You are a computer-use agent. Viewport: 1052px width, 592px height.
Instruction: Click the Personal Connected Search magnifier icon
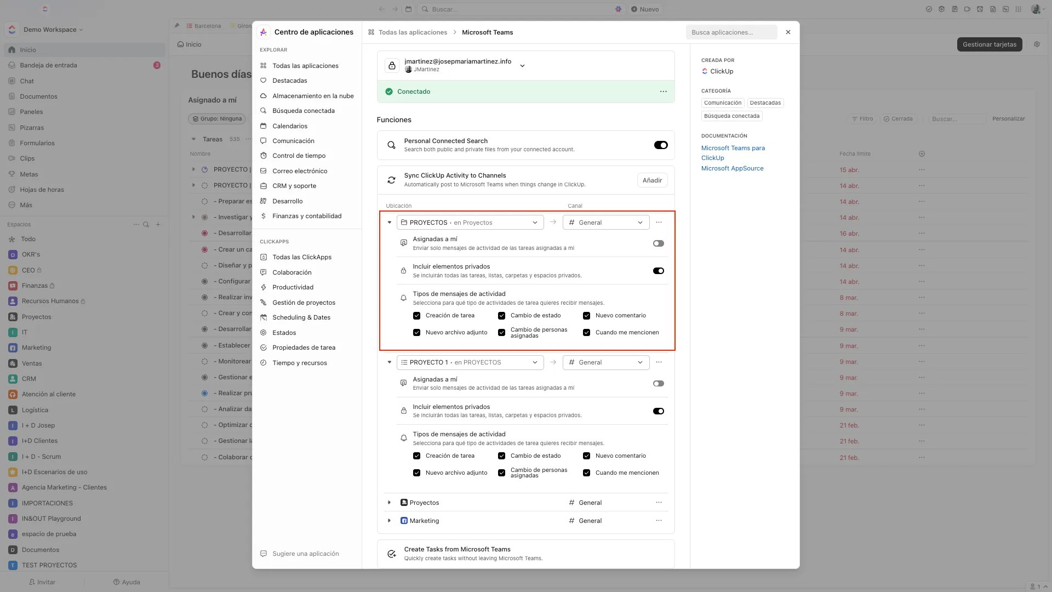[x=391, y=145]
